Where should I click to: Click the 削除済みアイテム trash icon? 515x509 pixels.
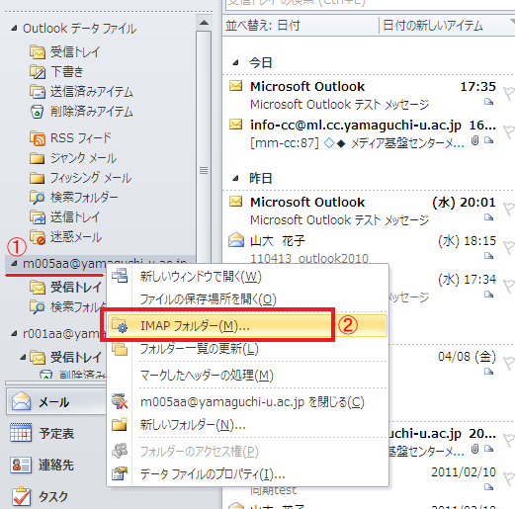tap(38, 112)
